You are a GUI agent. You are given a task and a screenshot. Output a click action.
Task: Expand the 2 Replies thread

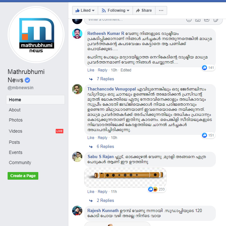[105, 200]
